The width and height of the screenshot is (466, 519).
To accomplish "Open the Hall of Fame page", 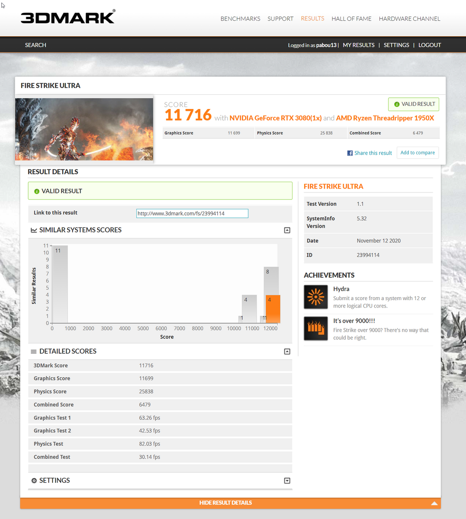I will (351, 19).
